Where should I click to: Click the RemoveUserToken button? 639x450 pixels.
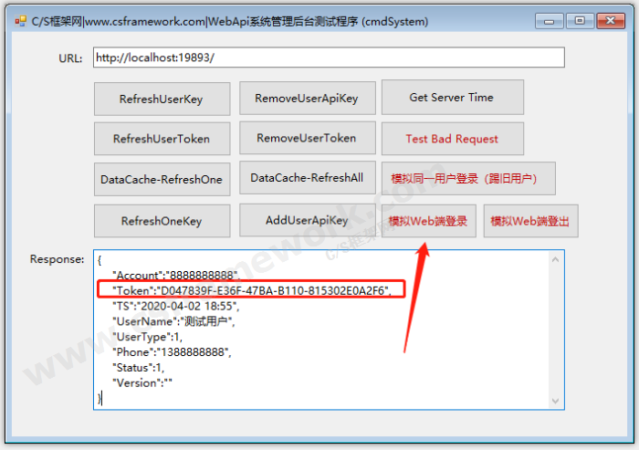(x=307, y=138)
